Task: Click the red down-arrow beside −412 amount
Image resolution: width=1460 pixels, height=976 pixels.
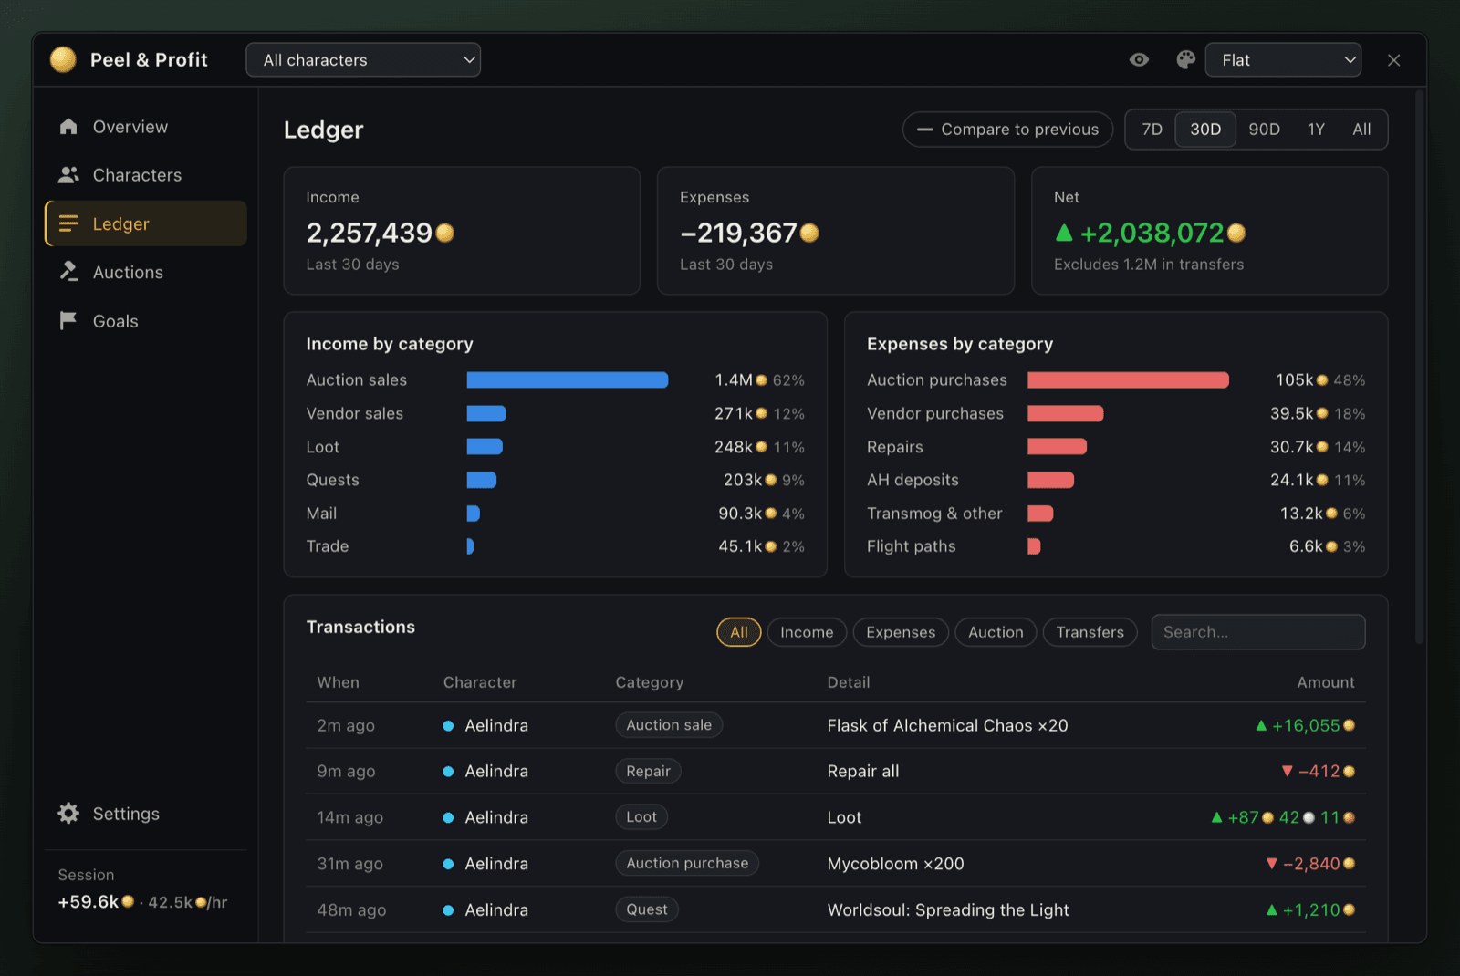Action: (x=1287, y=771)
